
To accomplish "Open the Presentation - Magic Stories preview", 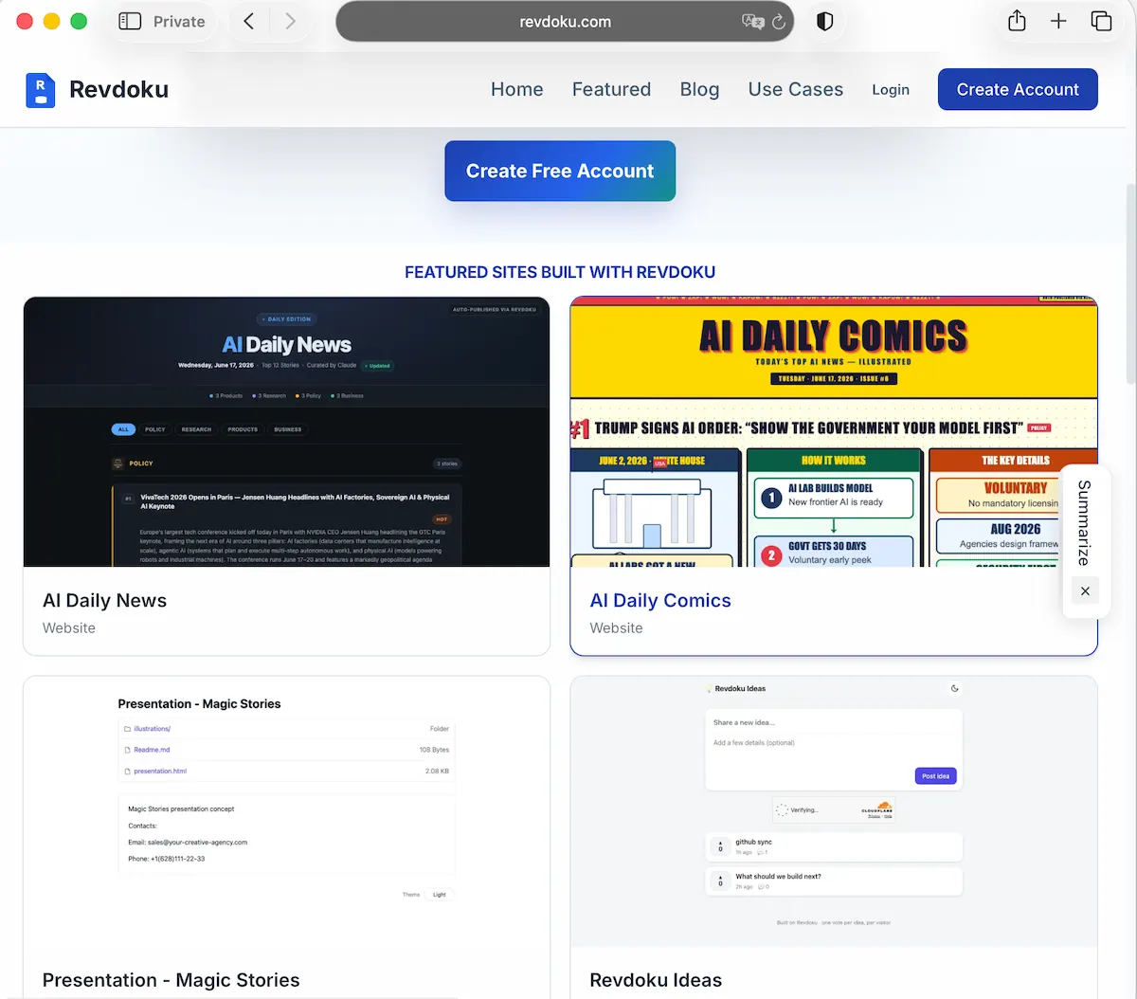I will point(286,811).
